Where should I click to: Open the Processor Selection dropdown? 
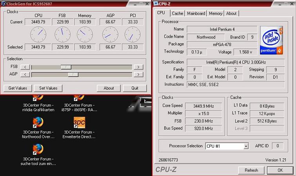(246, 146)
